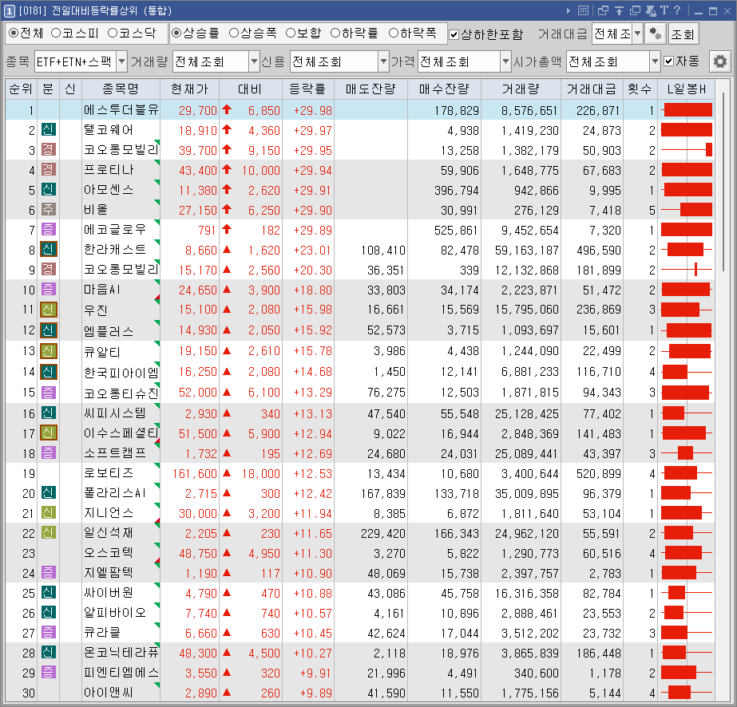The image size is (737, 707).
Task: Click the 증 badge in the 에코글로우 row
Action: coord(49,229)
